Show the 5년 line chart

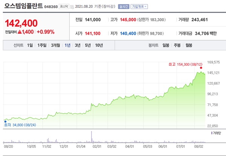click(88, 45)
